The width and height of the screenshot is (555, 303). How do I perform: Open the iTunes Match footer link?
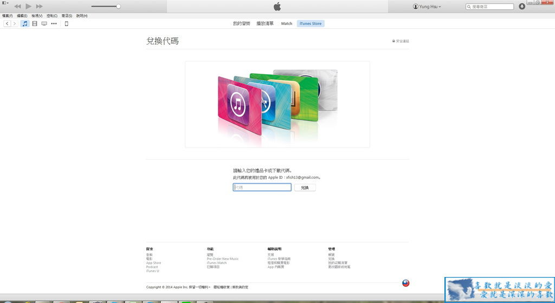[x=217, y=263]
